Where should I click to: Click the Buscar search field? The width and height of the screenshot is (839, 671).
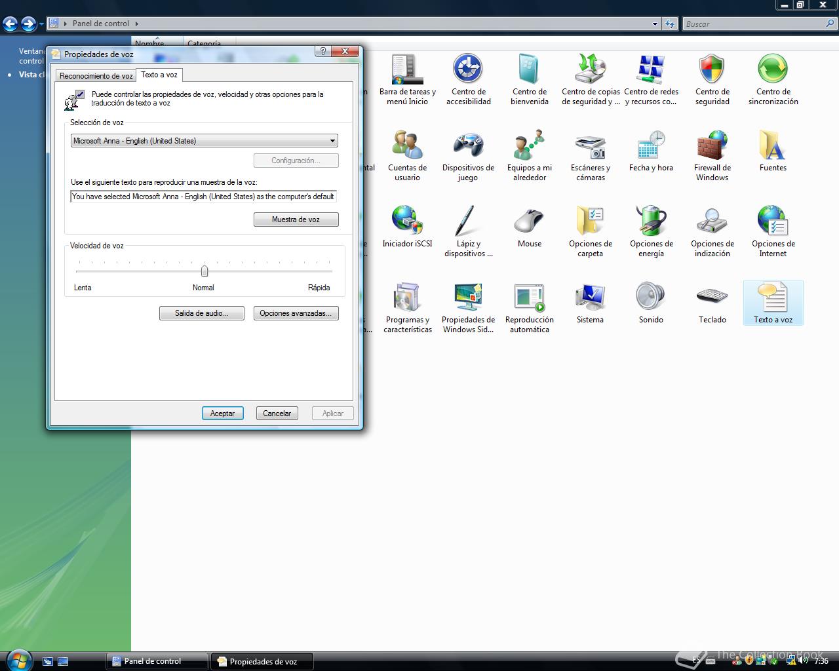pos(753,24)
